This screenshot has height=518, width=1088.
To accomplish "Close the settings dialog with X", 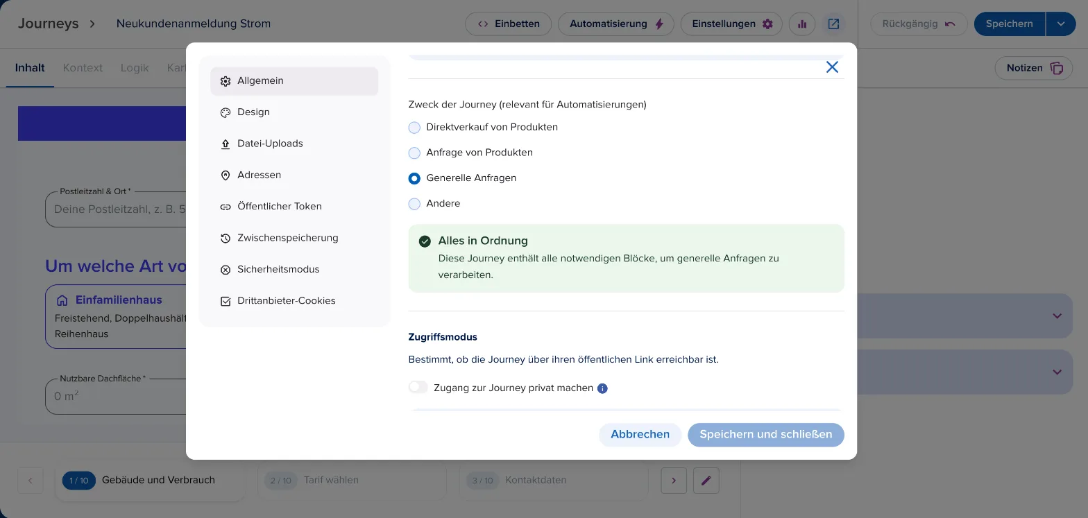I will [x=832, y=67].
